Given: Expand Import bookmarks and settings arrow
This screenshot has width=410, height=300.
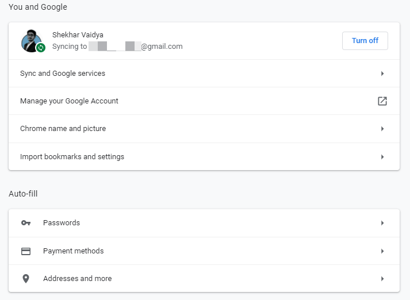Looking at the screenshot, I should 382,157.
